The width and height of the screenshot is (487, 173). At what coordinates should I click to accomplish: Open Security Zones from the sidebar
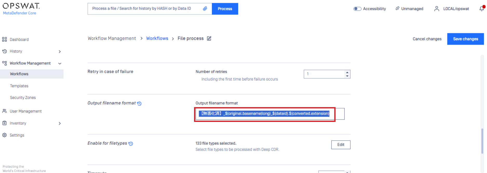point(23,97)
